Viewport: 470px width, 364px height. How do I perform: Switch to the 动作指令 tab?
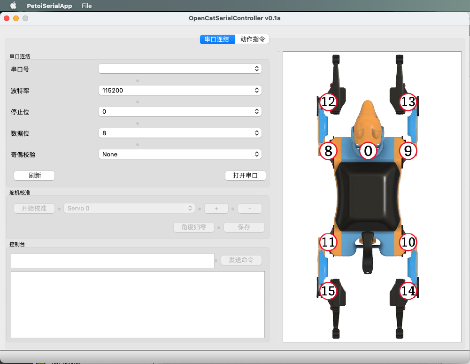[x=252, y=39]
